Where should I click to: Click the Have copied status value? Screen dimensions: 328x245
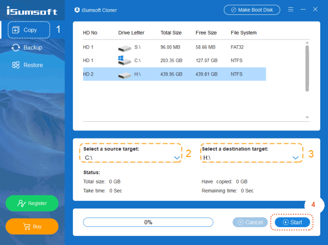[242, 181]
